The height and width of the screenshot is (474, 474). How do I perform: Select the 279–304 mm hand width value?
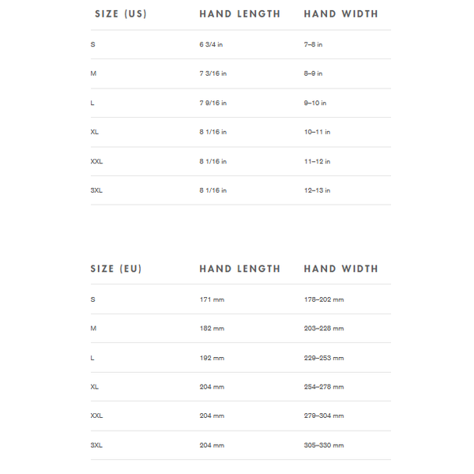324,416
